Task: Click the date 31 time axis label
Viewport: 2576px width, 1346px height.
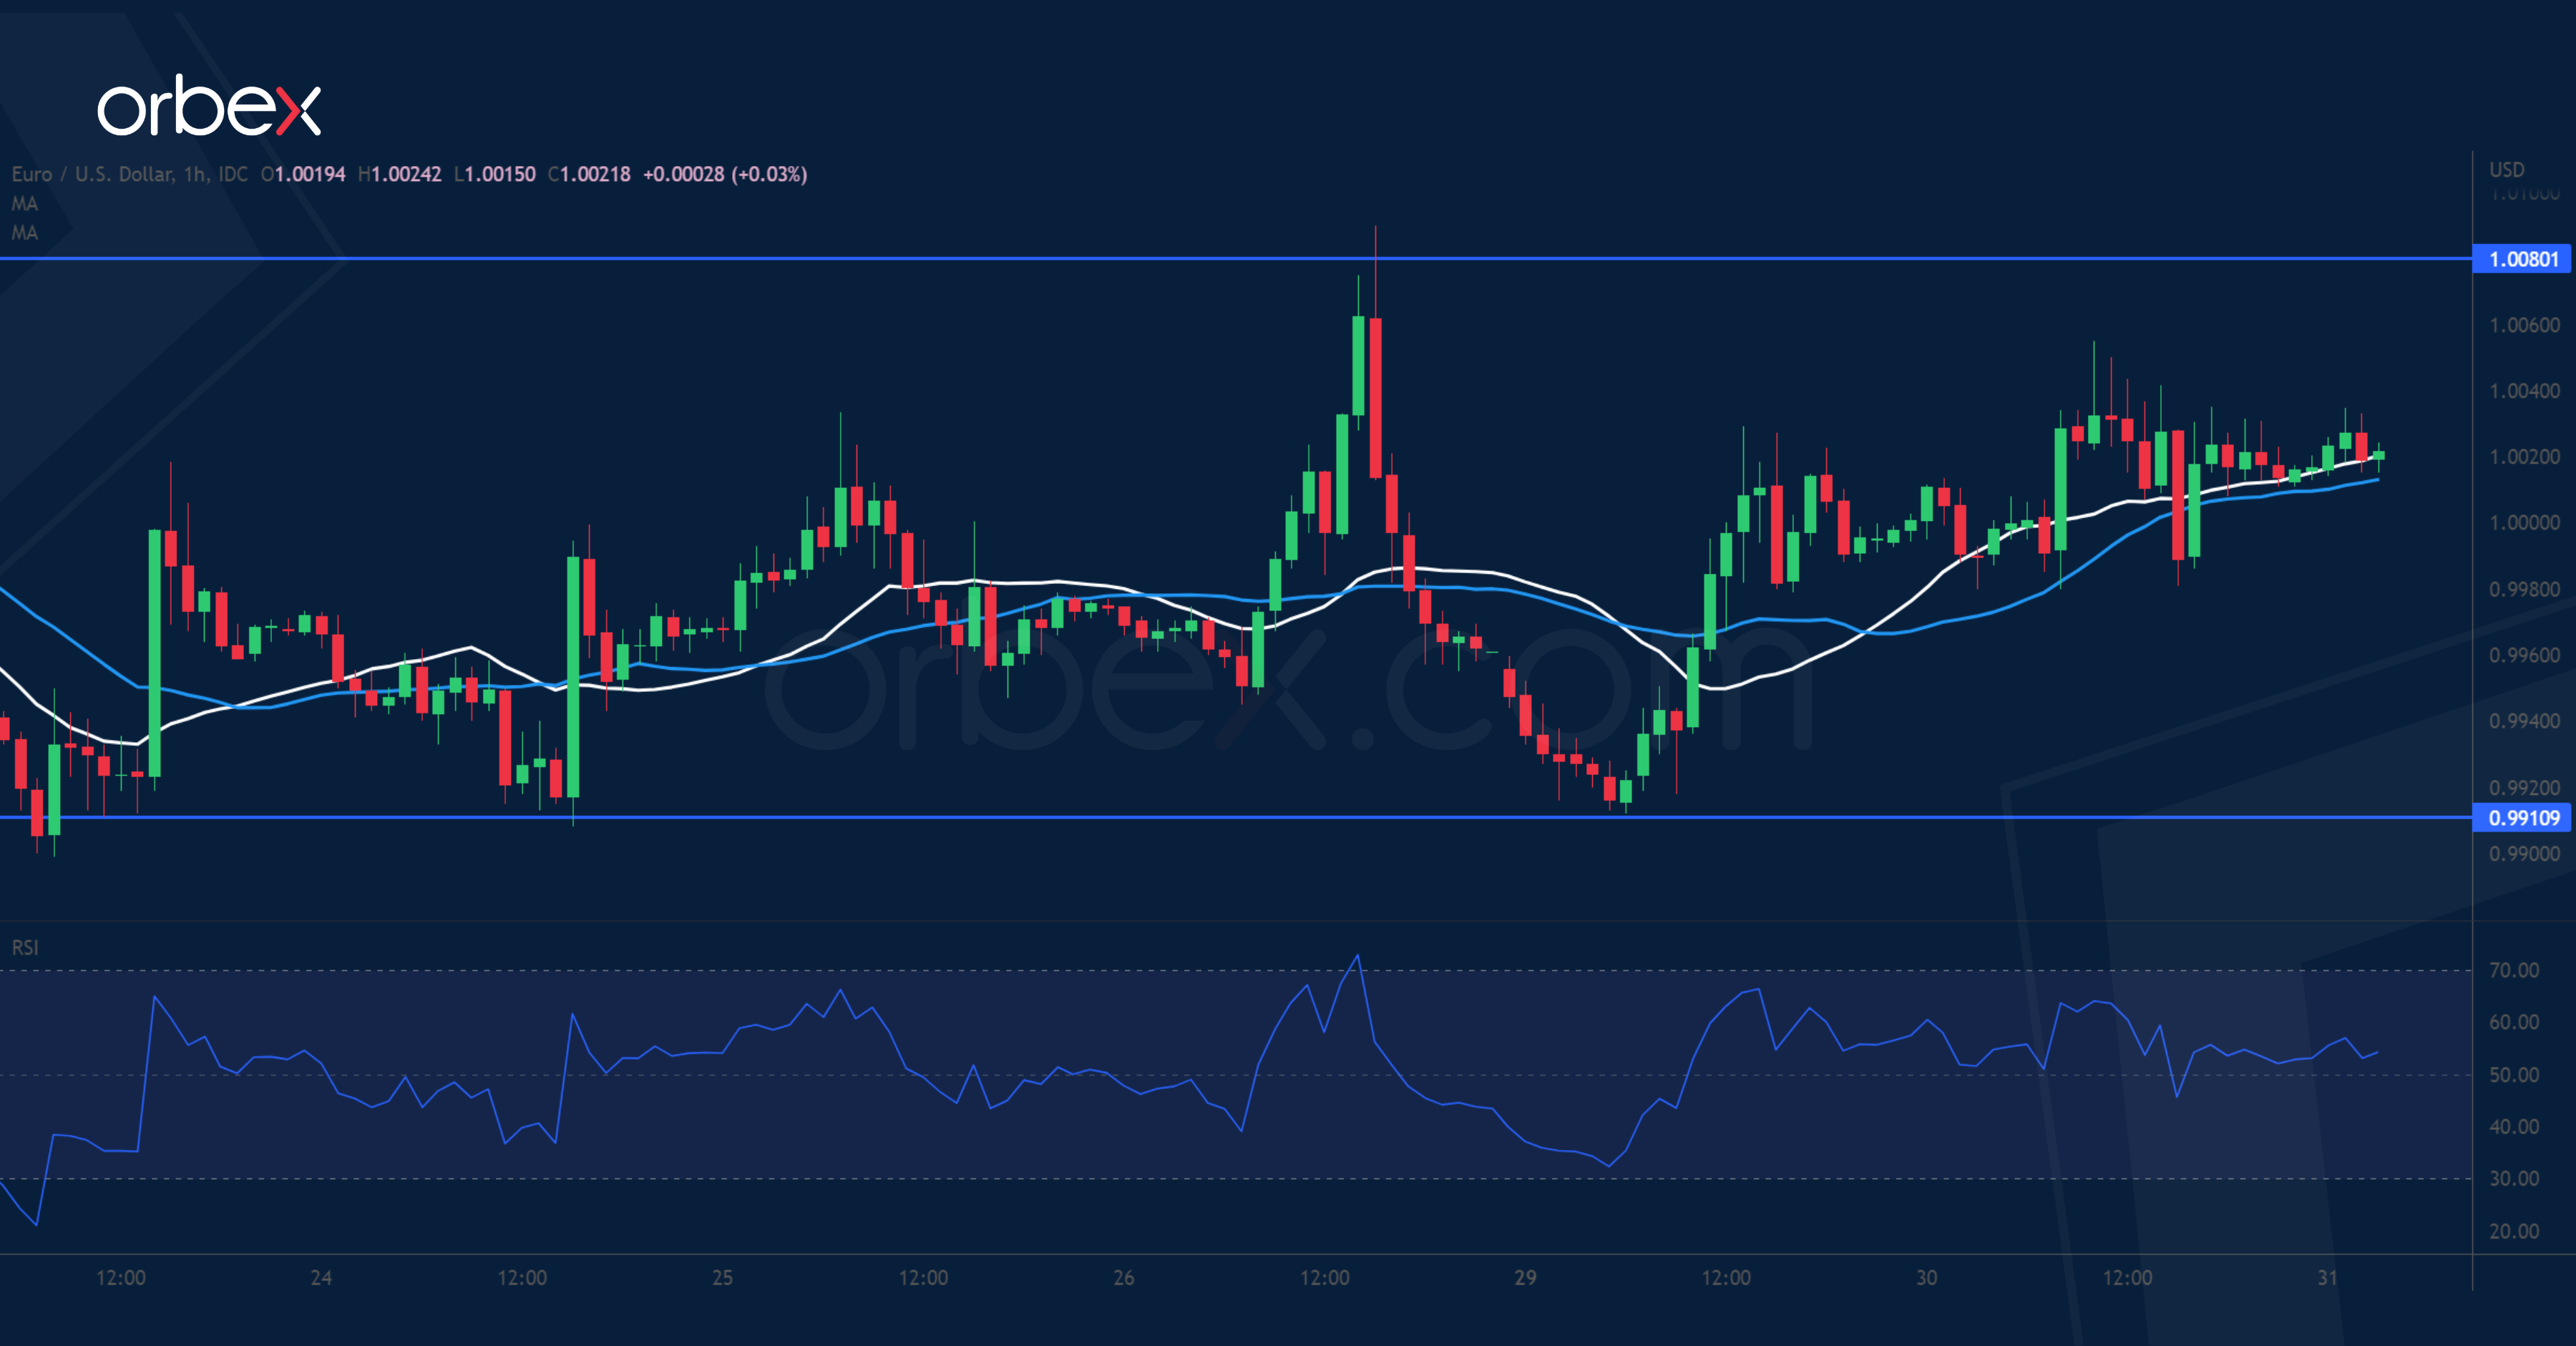Action: tap(2327, 1277)
